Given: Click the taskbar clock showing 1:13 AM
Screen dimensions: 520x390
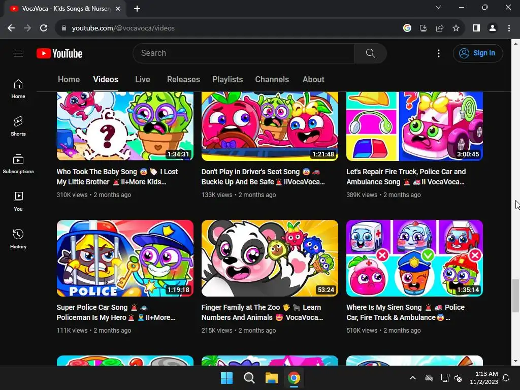Looking at the screenshot, I should coord(484,378).
